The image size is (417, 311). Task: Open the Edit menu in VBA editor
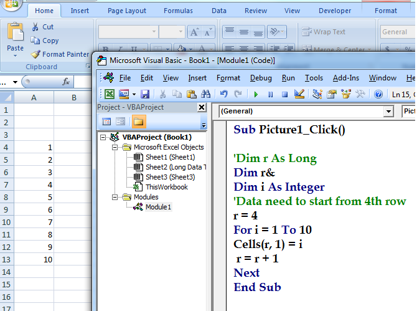147,78
